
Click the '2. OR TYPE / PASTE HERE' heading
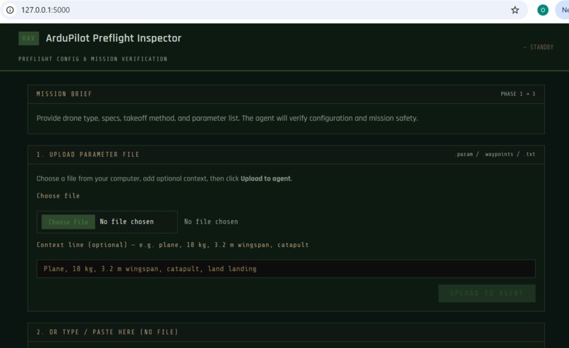pyautogui.click(x=107, y=332)
